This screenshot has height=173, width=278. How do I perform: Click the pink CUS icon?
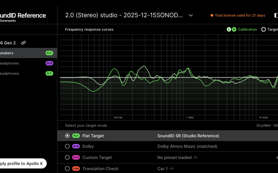coord(76,157)
